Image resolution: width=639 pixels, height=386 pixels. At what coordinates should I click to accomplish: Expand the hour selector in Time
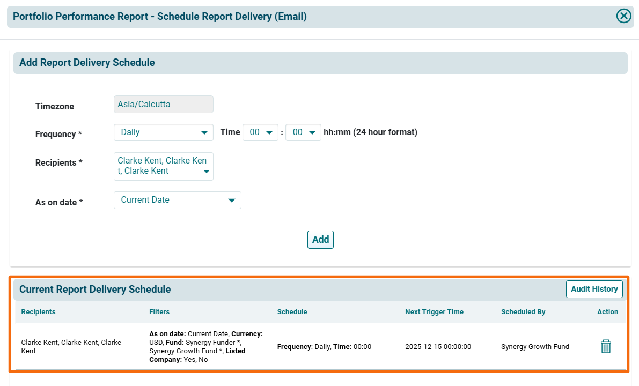coord(260,132)
